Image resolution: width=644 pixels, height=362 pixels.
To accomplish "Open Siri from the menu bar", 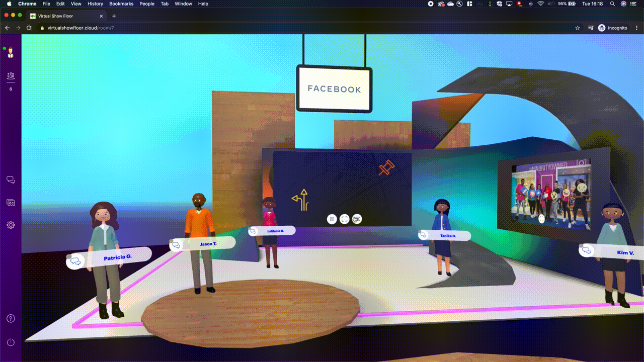I will 624,4.
